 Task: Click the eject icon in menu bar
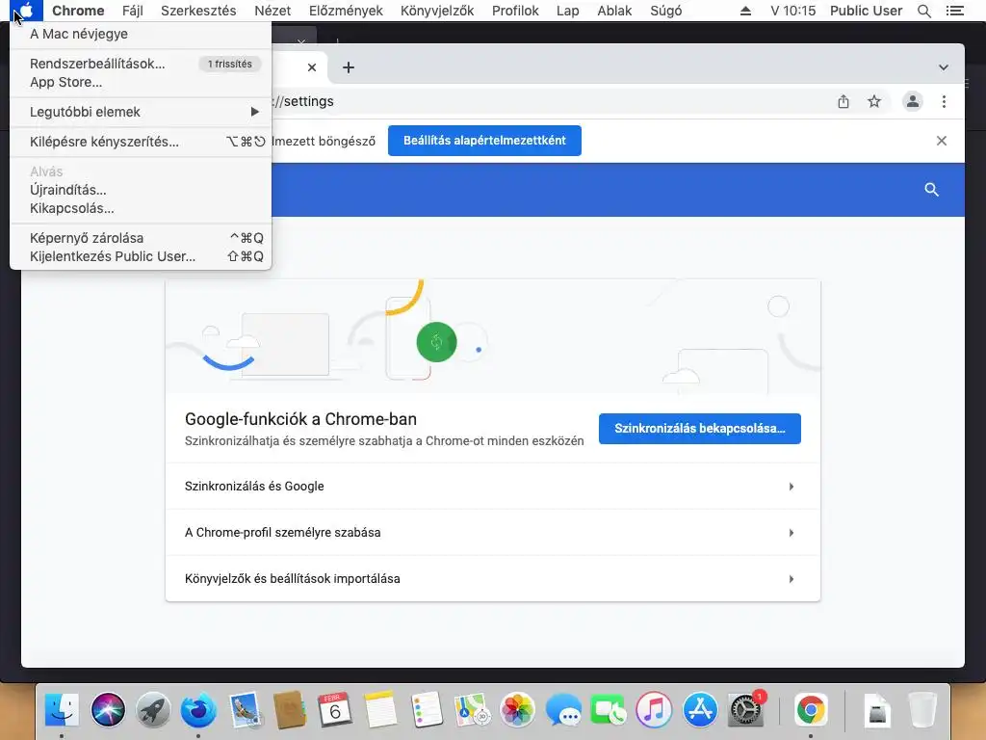coord(745,11)
